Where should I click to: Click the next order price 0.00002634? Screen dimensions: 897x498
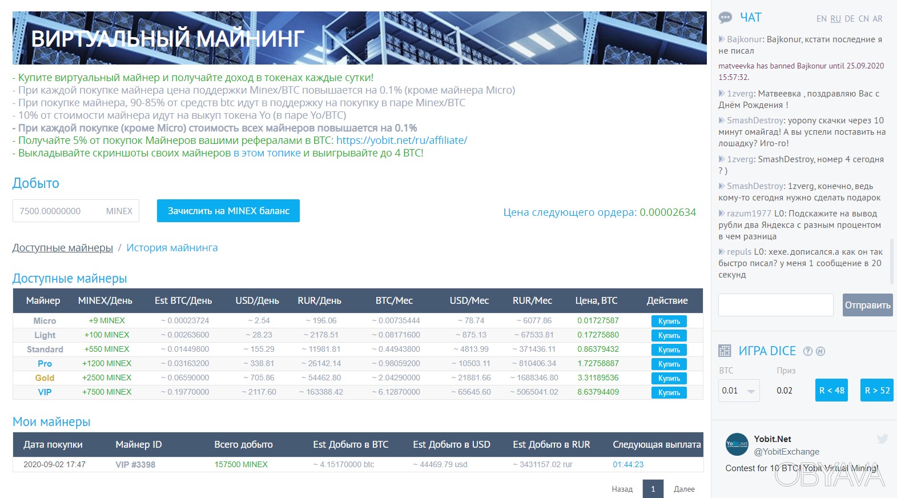click(667, 212)
